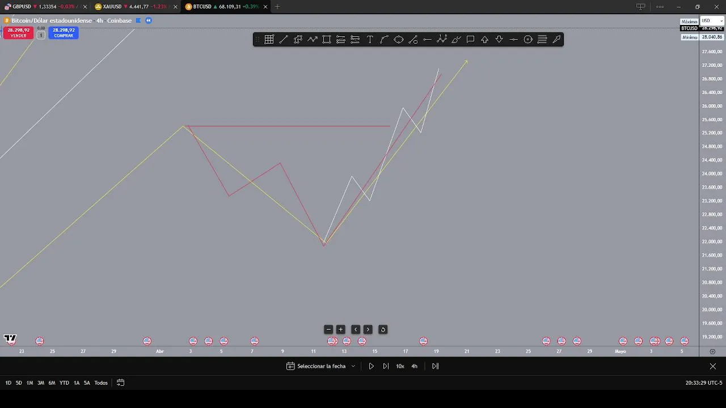This screenshot has width=726, height=408.
Task: Open the 4h replay interval selector
Action: click(x=414, y=366)
